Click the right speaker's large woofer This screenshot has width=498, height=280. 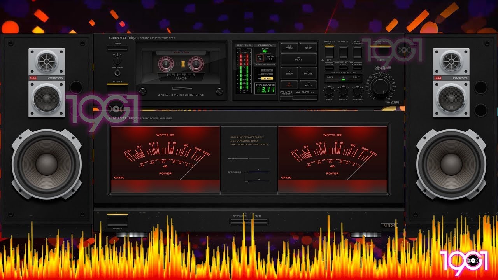(451, 164)
